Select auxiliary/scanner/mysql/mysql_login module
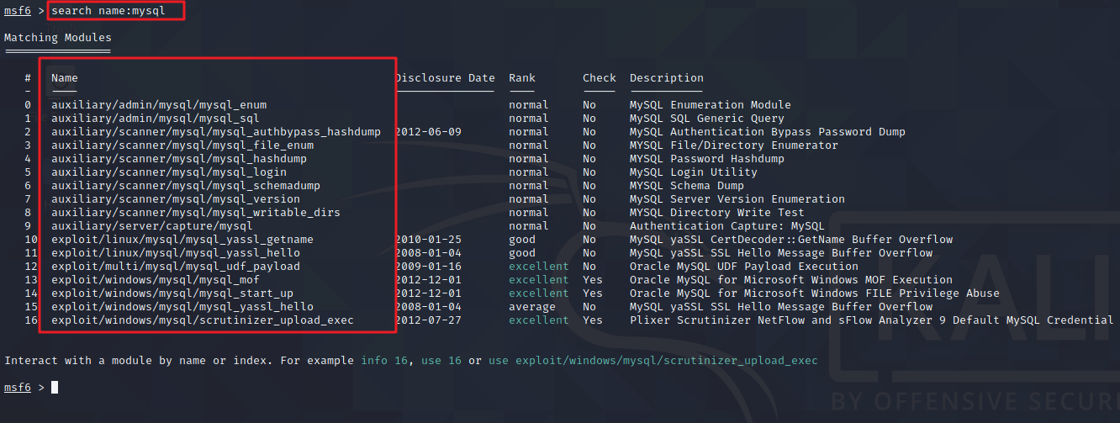 pyautogui.click(x=169, y=172)
